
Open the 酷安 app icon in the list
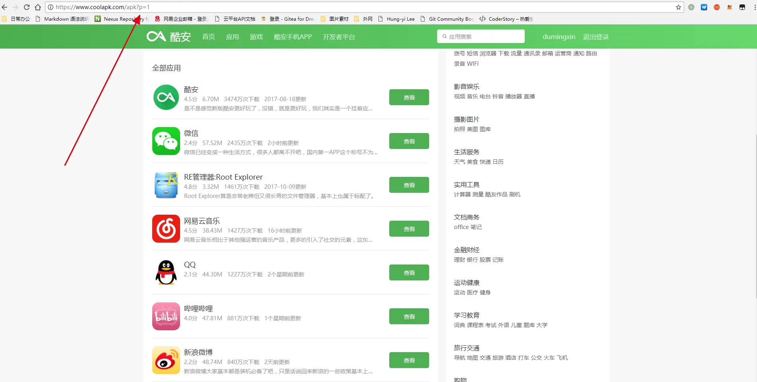[x=166, y=97]
